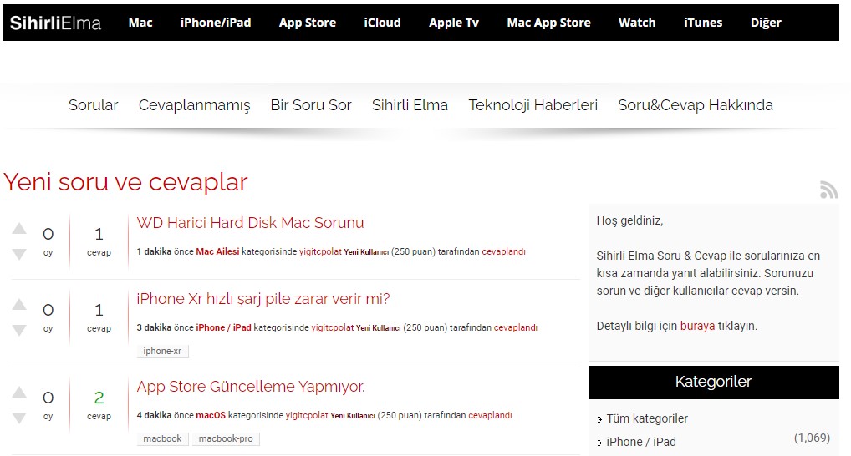This screenshot has width=851, height=456.
Task: Open Tüm kategoriler in the sidebar
Action: point(647,418)
